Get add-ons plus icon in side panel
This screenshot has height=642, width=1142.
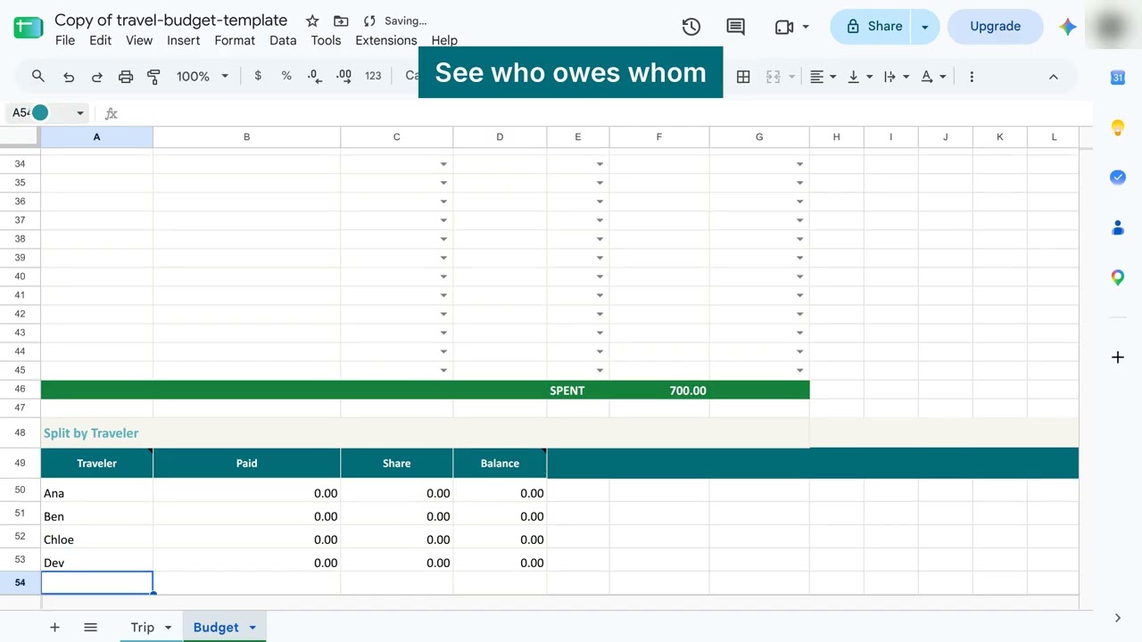pos(1118,358)
